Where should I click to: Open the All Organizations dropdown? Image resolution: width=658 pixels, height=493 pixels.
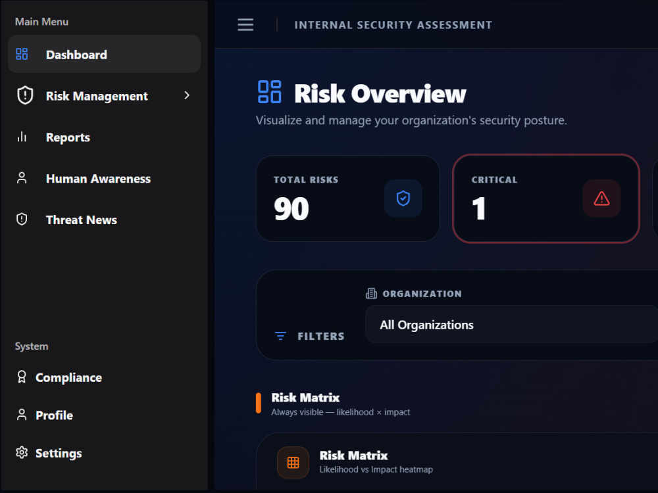(511, 325)
